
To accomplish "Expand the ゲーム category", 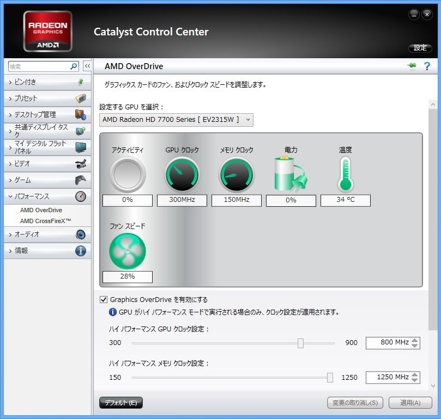I will 47,180.
